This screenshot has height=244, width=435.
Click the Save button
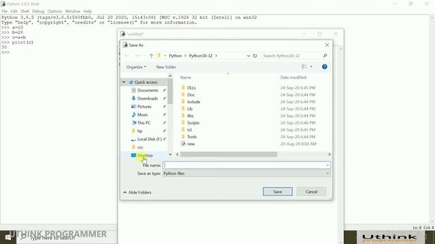pyautogui.click(x=277, y=191)
